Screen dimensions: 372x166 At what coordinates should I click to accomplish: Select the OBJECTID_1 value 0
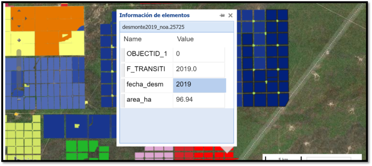(199, 54)
